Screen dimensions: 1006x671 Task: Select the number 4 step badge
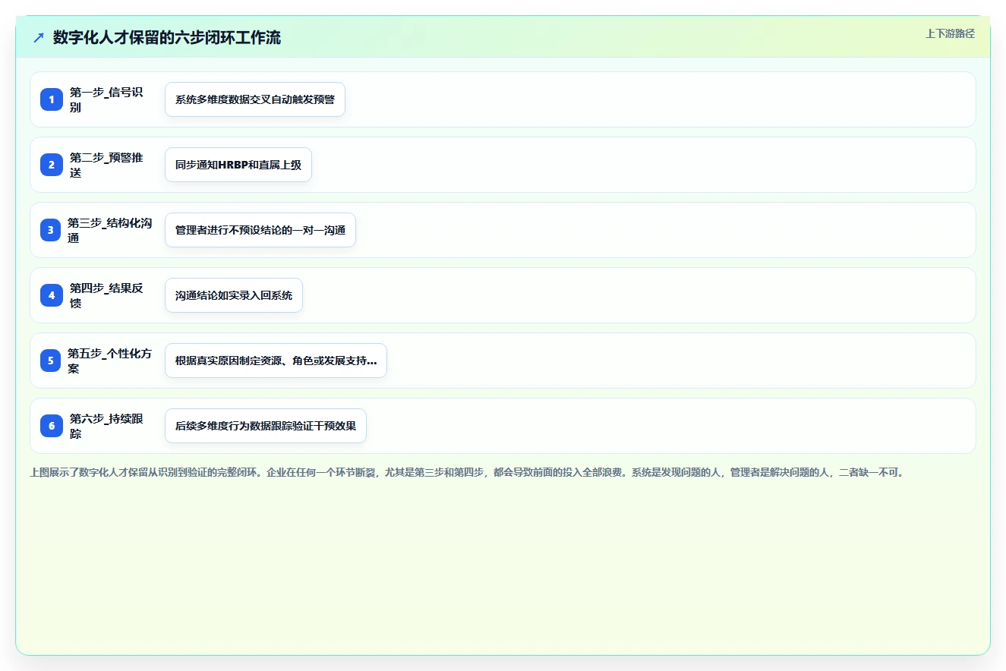(52, 295)
